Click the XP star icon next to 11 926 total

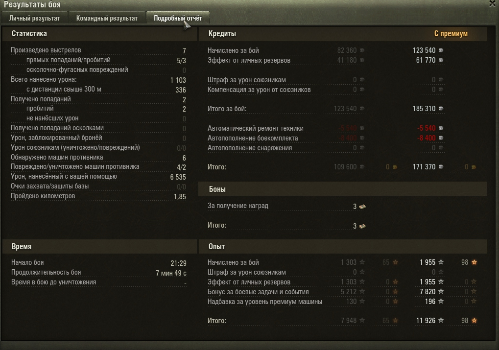[x=441, y=321]
